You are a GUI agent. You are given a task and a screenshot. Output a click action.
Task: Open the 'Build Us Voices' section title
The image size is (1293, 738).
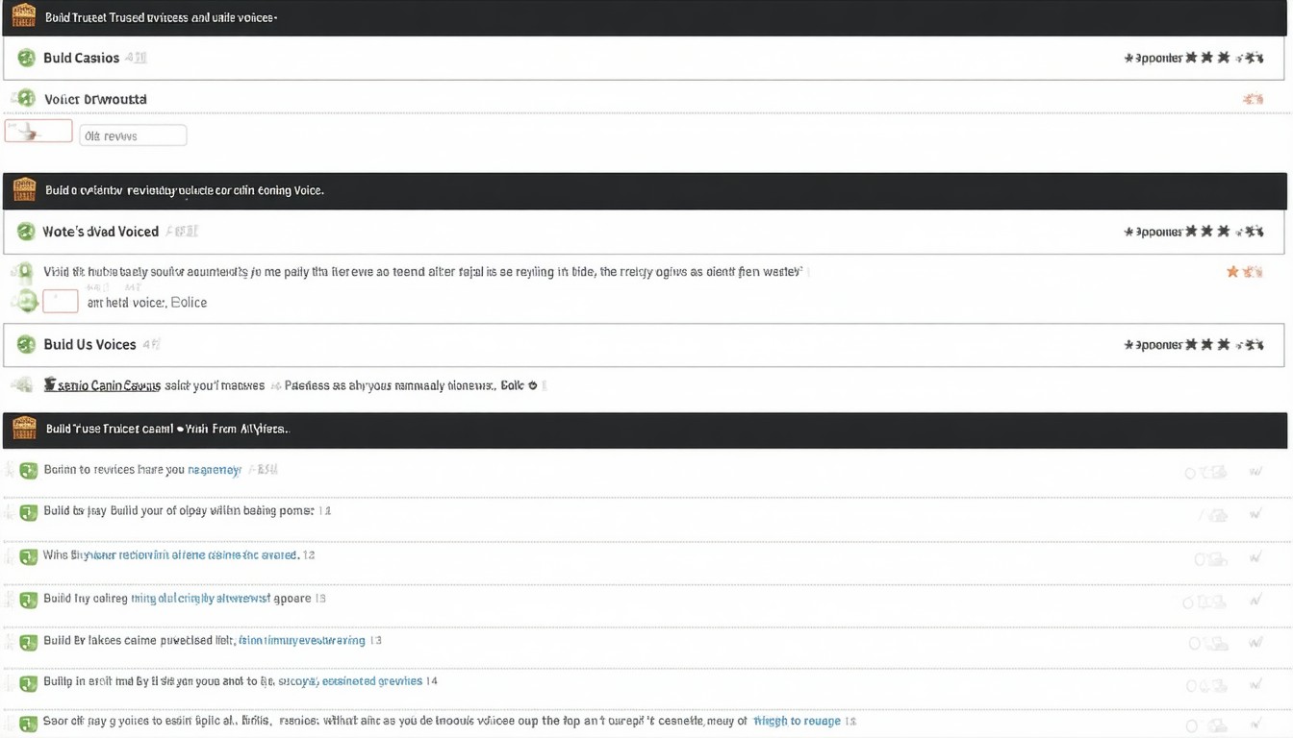[x=89, y=345]
